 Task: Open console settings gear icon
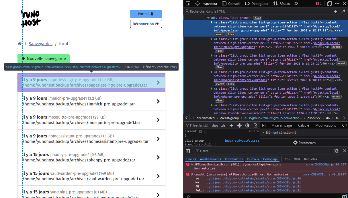336,151
